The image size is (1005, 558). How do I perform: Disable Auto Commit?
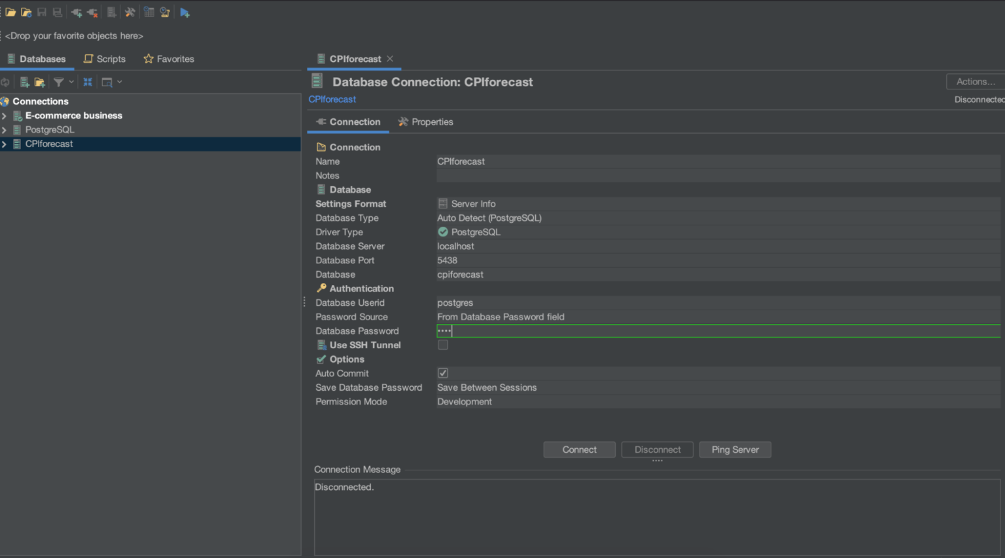point(443,372)
